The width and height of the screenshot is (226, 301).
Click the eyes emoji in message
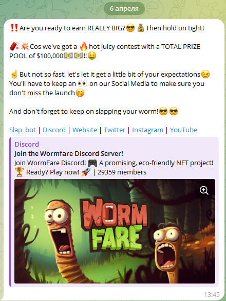pyautogui.click(x=83, y=84)
